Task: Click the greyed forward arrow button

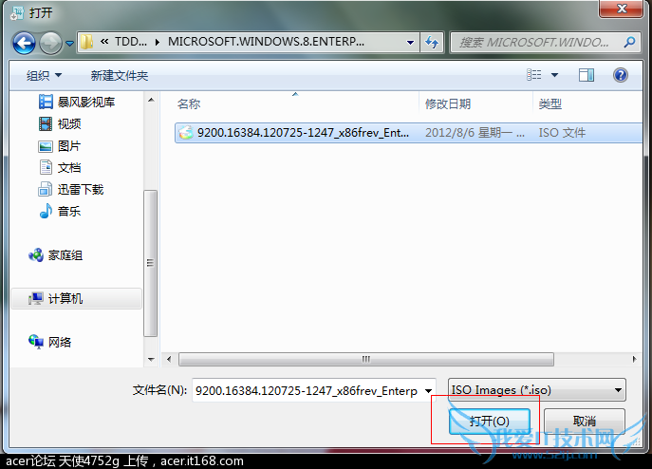Action: 50,43
